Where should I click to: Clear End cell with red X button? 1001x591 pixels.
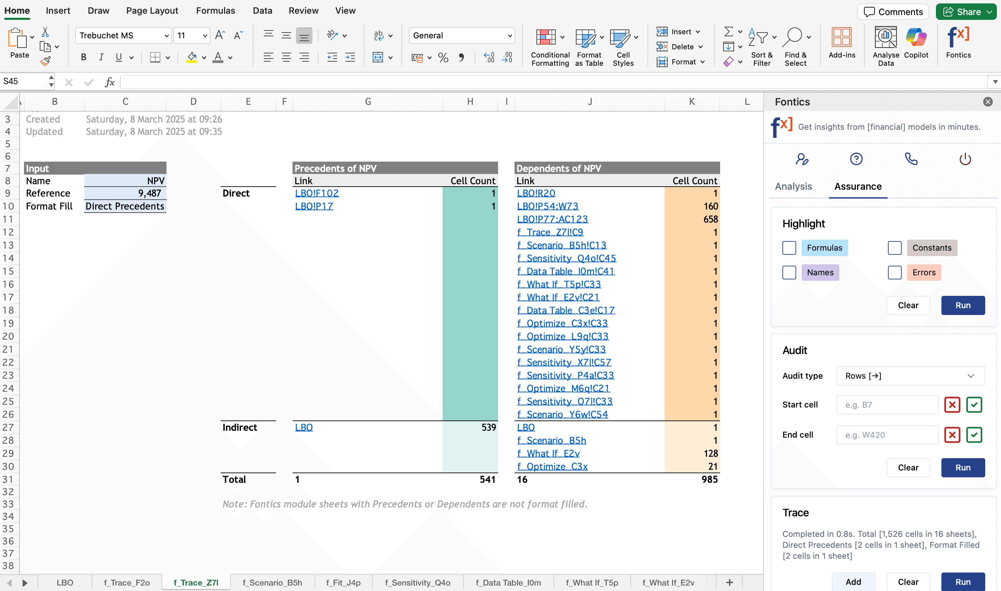point(952,435)
